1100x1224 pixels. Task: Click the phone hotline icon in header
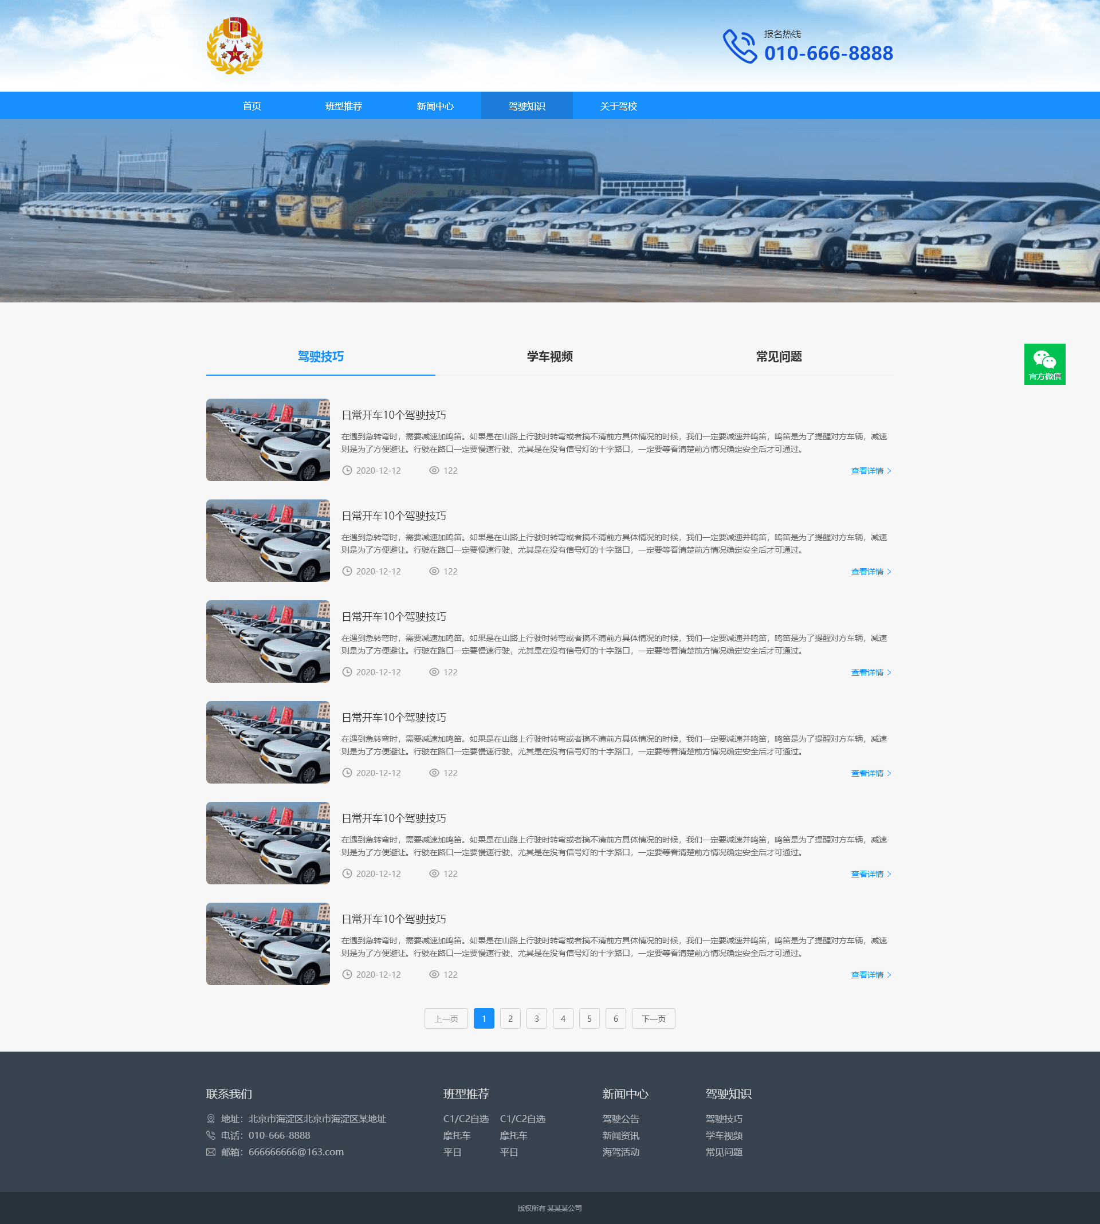pyautogui.click(x=739, y=46)
